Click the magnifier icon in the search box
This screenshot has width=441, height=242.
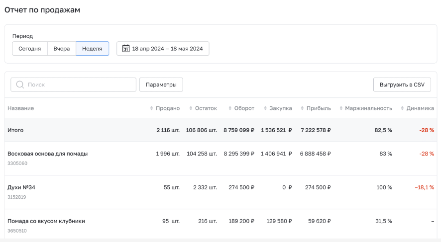20,84
